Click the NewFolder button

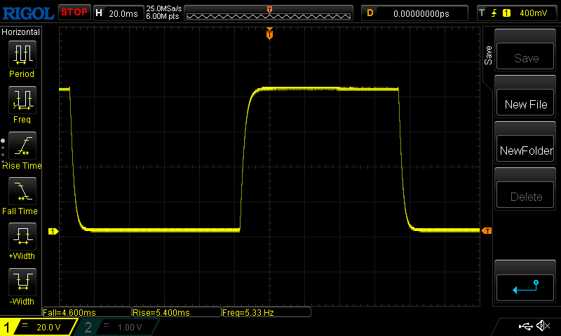click(x=525, y=149)
